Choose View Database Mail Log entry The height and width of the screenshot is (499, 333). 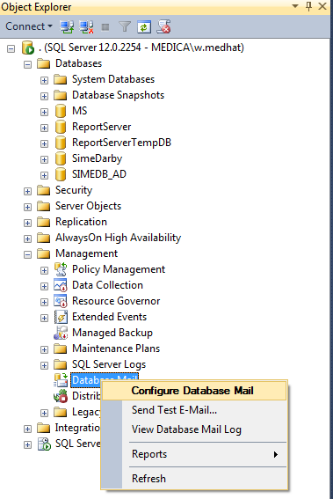[193, 429]
